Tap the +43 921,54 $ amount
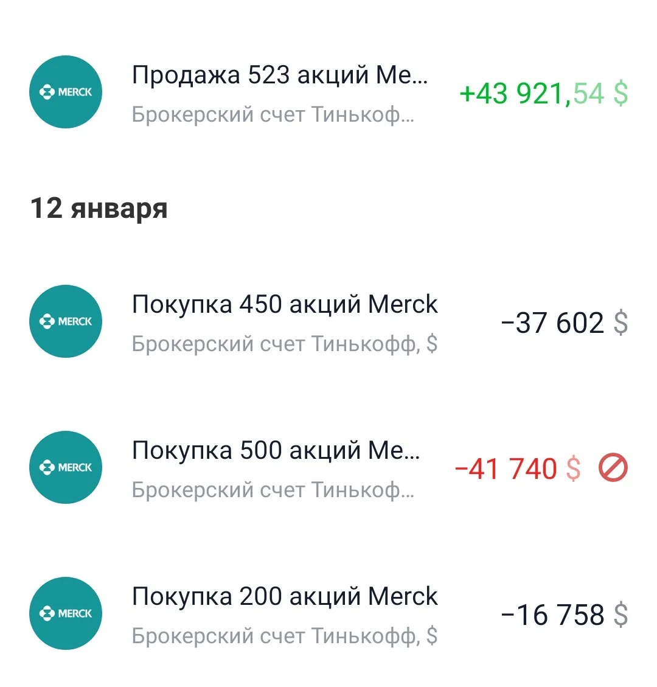The image size is (657, 687). [x=544, y=94]
